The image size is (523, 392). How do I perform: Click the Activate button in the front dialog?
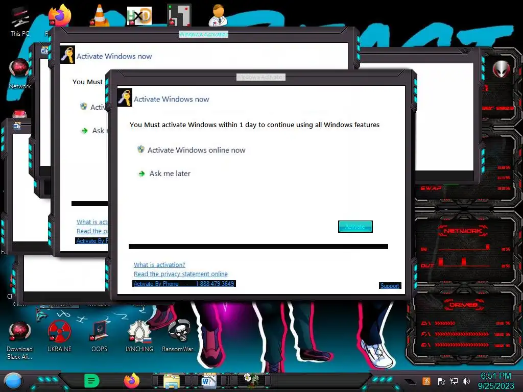(355, 227)
